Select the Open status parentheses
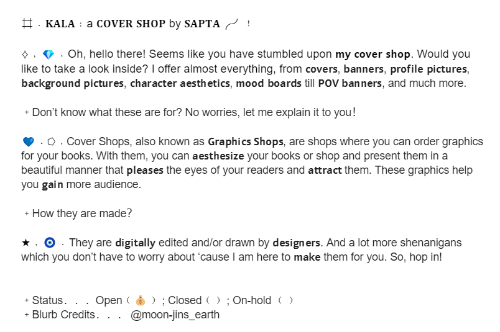The image size is (500, 332). tap(141, 301)
